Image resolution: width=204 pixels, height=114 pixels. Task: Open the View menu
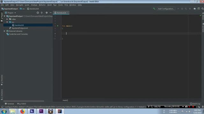pos(12,5)
